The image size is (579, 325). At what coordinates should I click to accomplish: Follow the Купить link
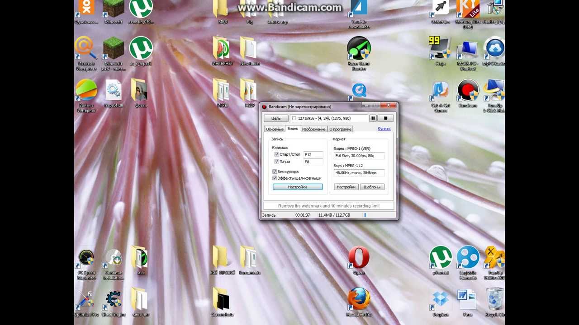pos(384,129)
